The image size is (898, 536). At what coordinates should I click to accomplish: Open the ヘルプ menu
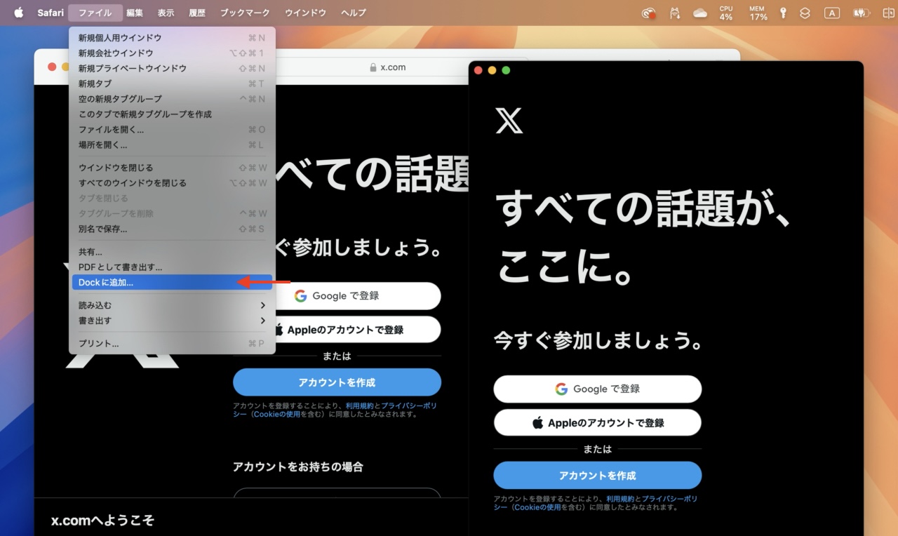tap(353, 13)
